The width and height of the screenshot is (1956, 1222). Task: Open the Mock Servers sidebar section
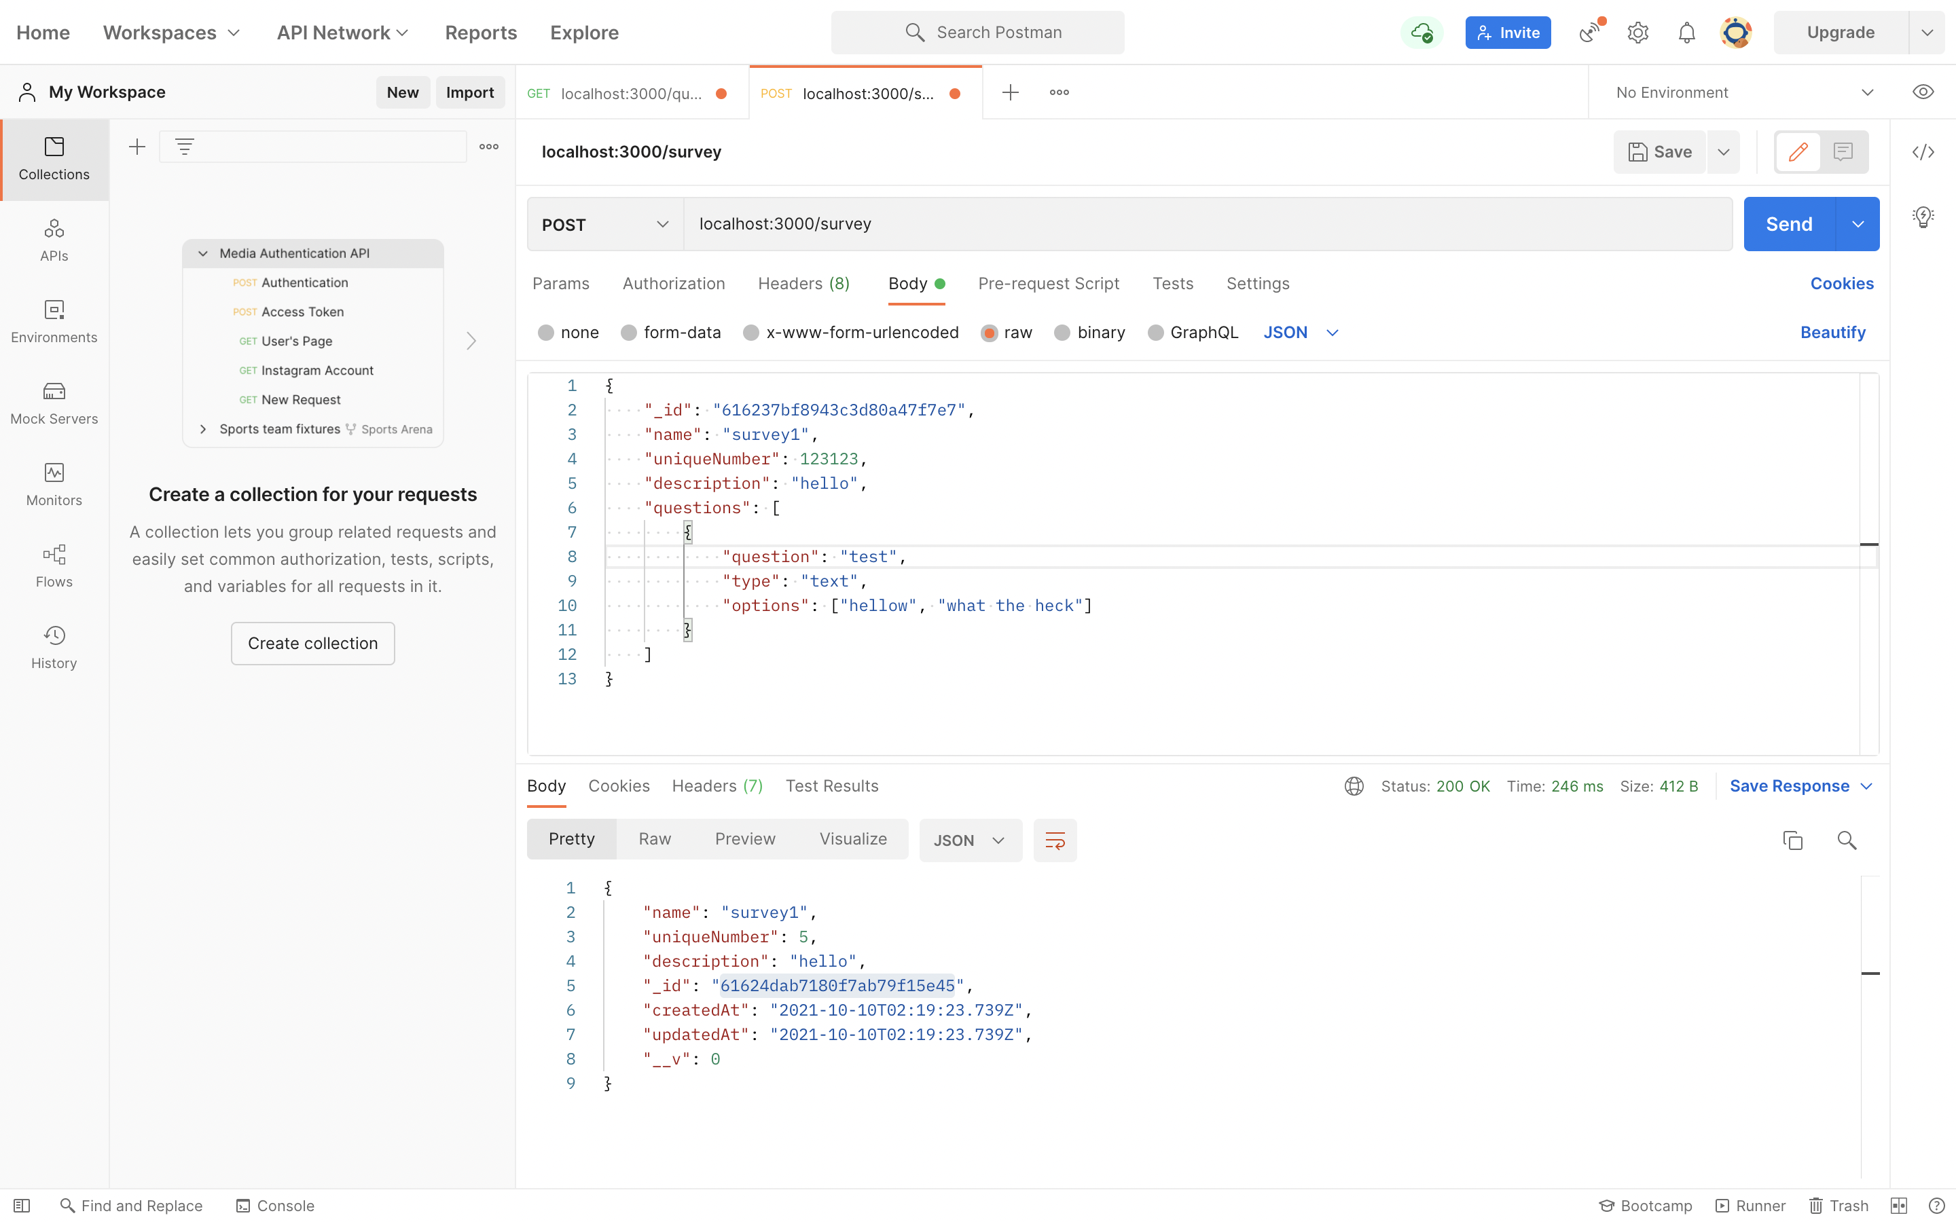pyautogui.click(x=54, y=403)
